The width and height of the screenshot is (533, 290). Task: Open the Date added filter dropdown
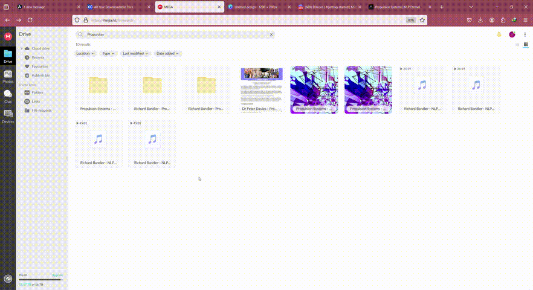click(167, 53)
